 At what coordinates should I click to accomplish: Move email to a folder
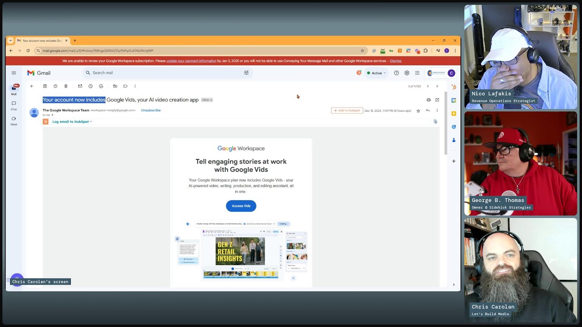click(x=115, y=86)
